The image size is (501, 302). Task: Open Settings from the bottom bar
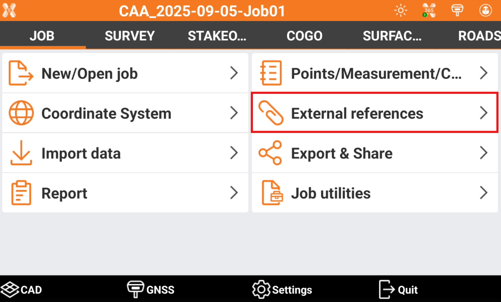[282, 289]
